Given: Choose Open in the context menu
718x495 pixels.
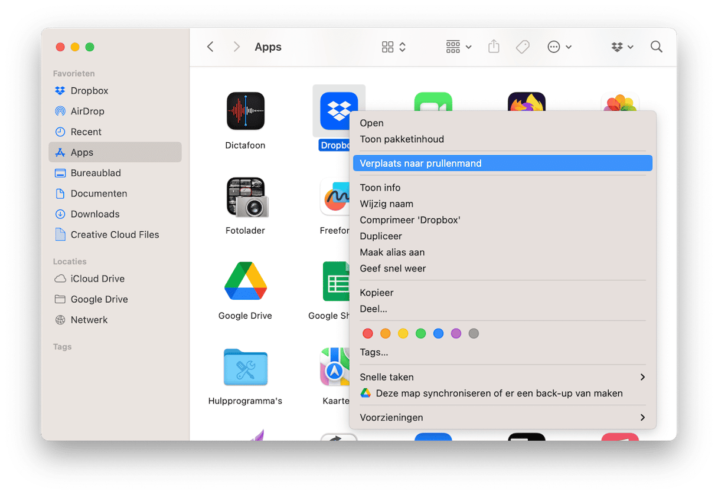Looking at the screenshot, I should pos(502,123).
